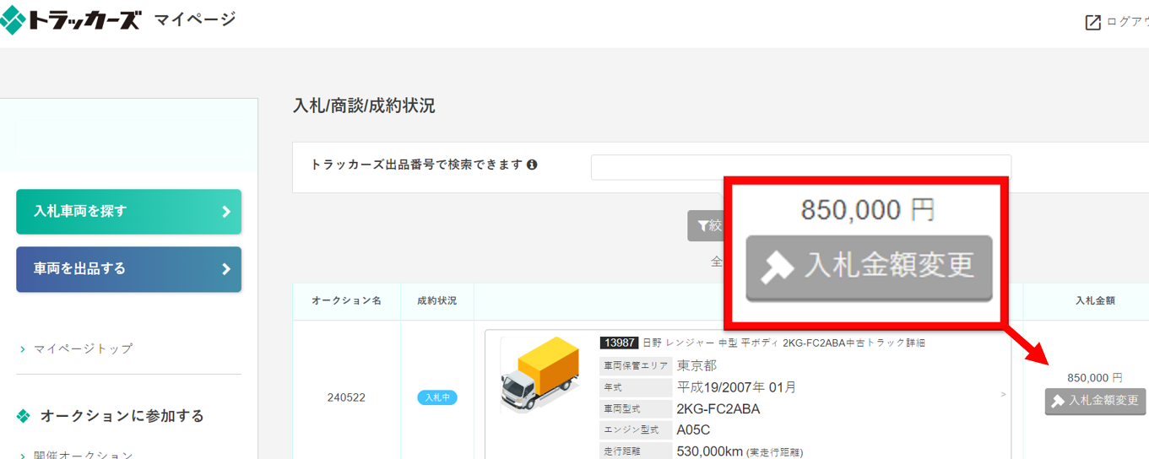Click the chevron on 入札車両を探す
This screenshot has width=1149, height=459.
225,212
